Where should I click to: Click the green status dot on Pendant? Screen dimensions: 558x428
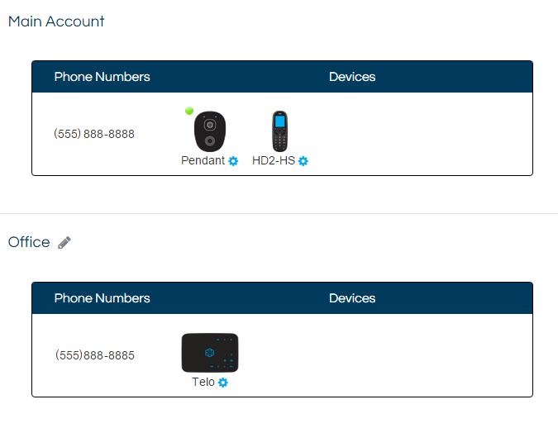tap(189, 111)
